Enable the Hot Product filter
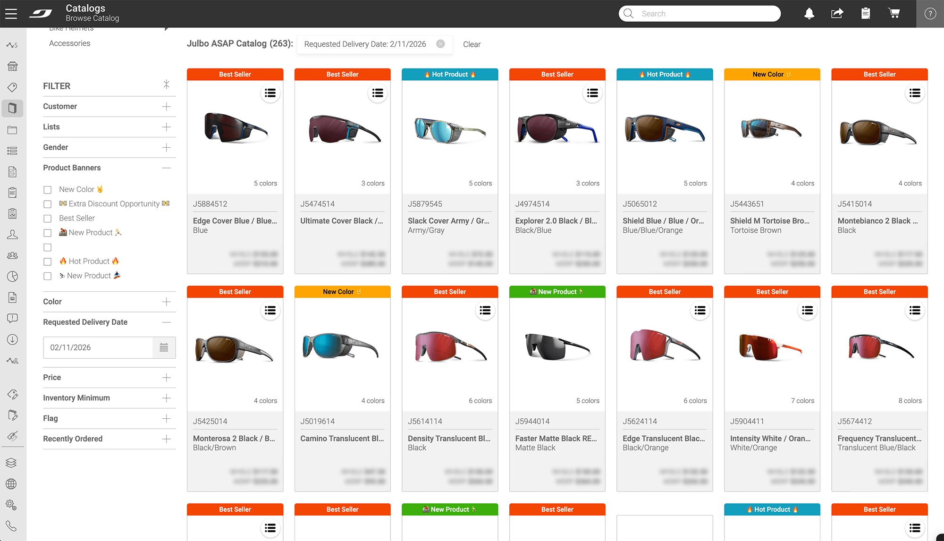This screenshot has height=541, width=944. point(47,261)
